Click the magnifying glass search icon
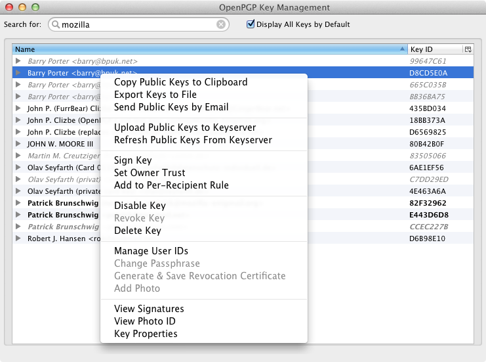The width and height of the screenshot is (486, 362). pyautogui.click(x=56, y=25)
